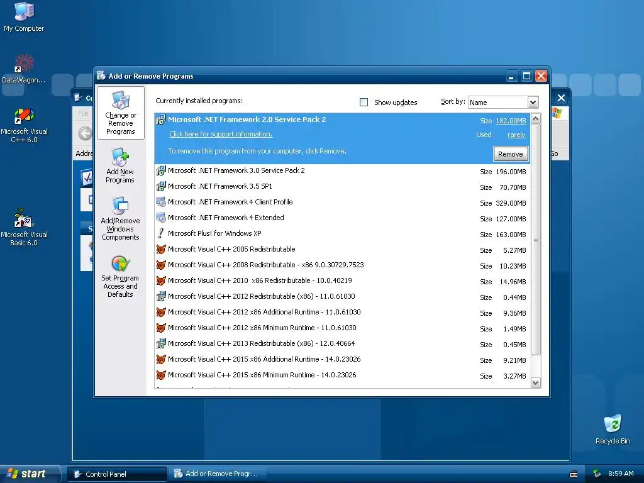
Task: Select Microsoft .NET Framework 4 Extended row
Action: click(343, 218)
